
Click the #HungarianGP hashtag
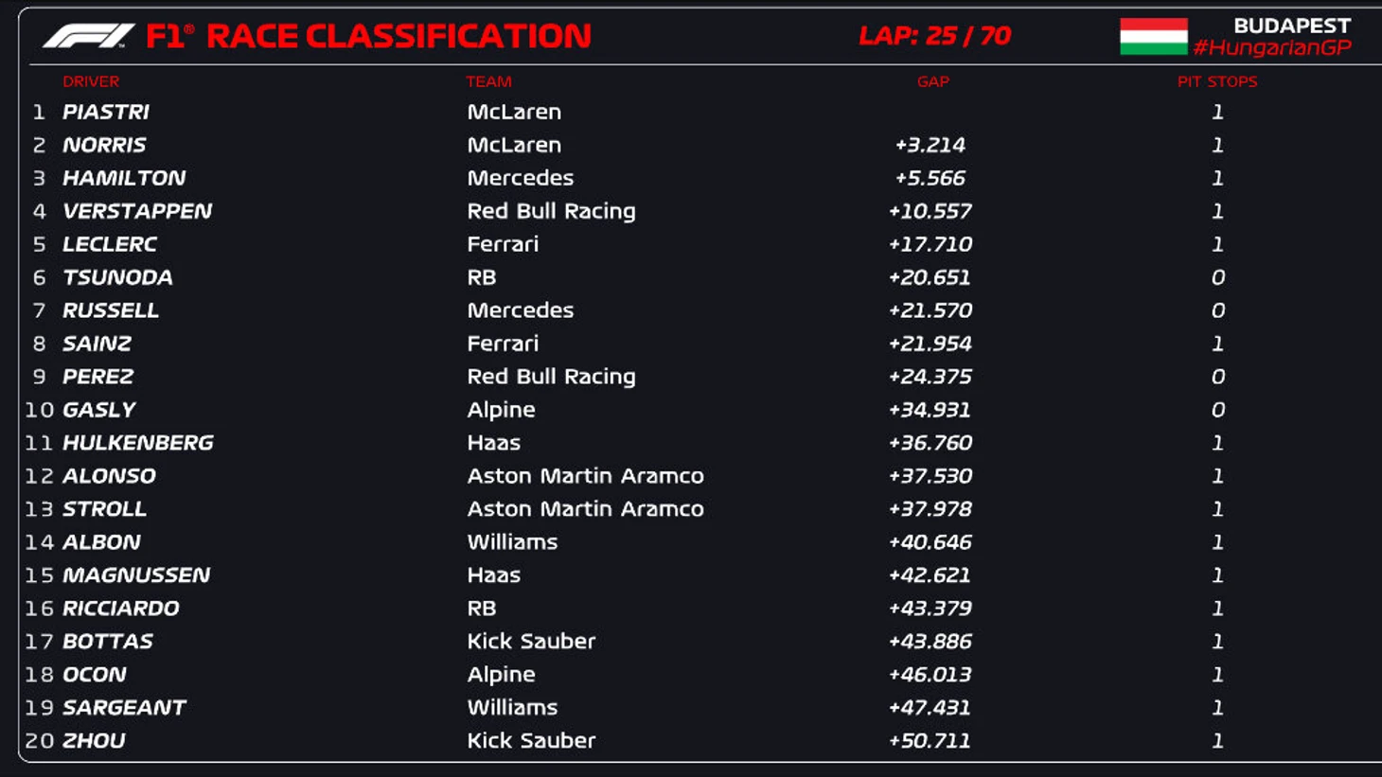[1271, 48]
